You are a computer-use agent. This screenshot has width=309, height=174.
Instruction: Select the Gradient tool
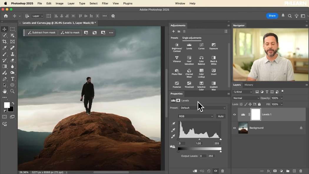tap(4, 67)
